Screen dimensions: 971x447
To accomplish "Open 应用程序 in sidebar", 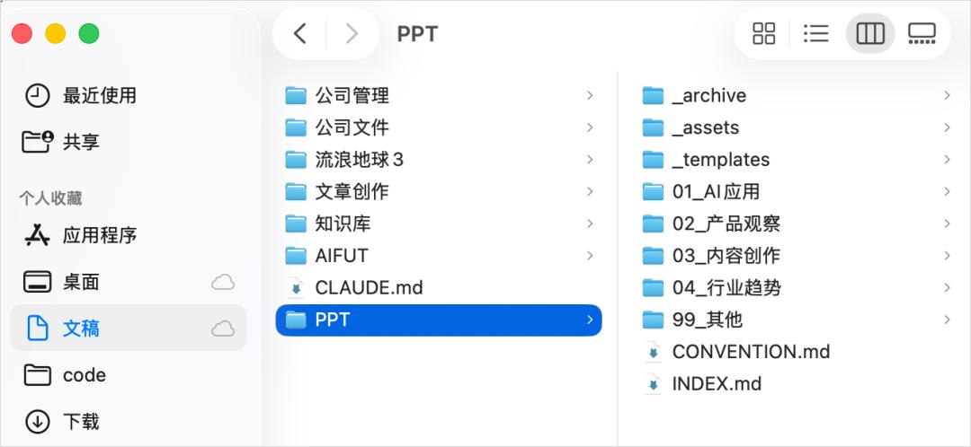I will (x=99, y=235).
